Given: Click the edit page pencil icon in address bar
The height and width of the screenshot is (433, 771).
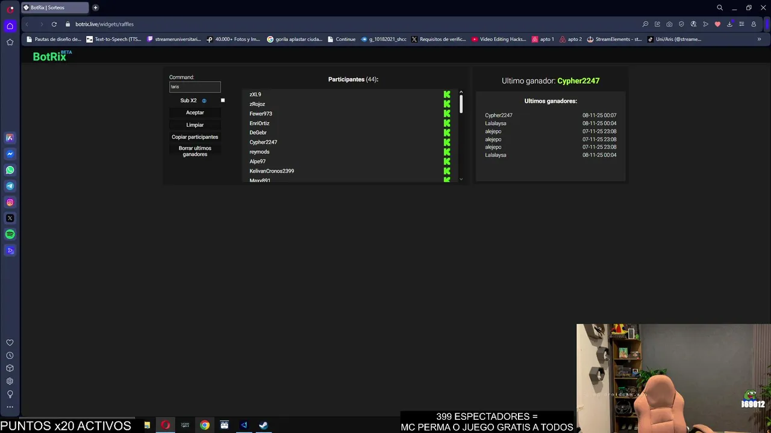Looking at the screenshot, I should click(x=657, y=24).
